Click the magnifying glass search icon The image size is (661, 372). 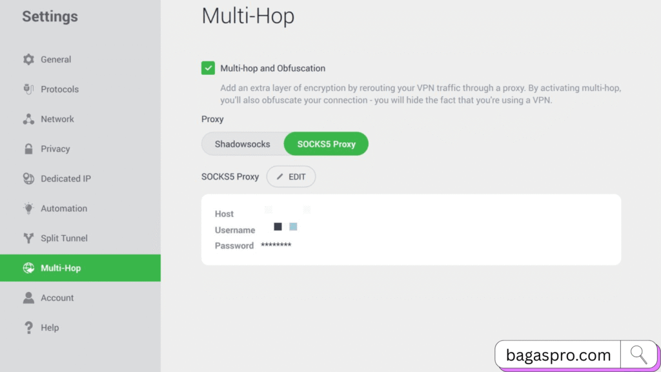tap(638, 355)
